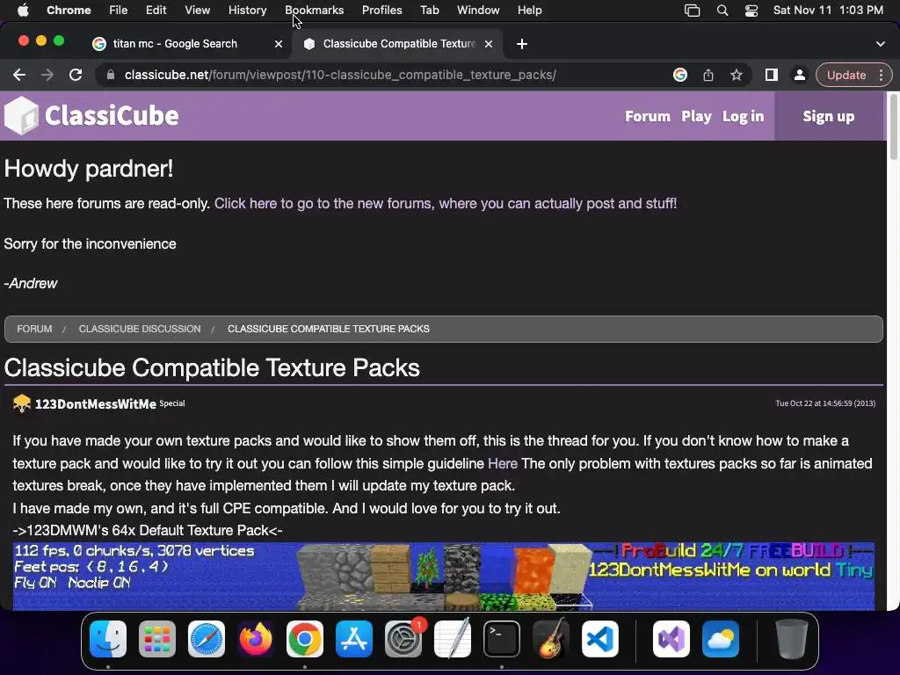This screenshot has width=900, height=675.
Task: Open a new tab with plus button
Action: pyautogui.click(x=522, y=44)
